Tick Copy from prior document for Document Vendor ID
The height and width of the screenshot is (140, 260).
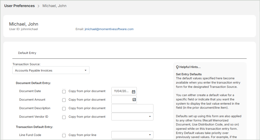[64, 117]
